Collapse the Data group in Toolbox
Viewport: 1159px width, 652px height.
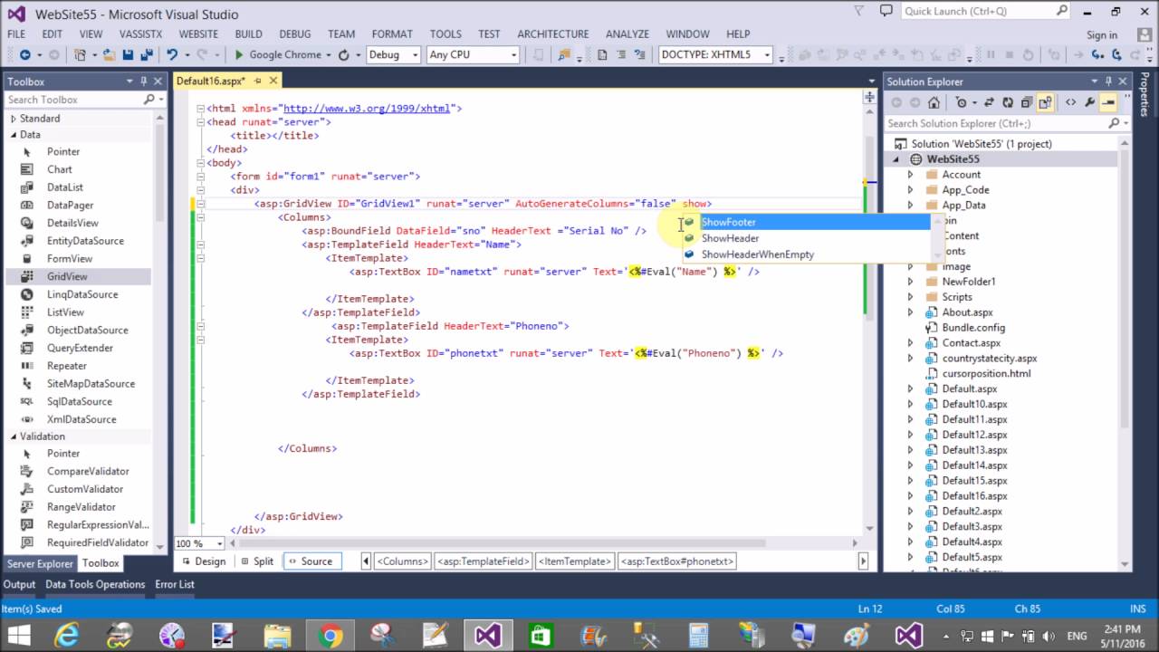[x=14, y=135]
